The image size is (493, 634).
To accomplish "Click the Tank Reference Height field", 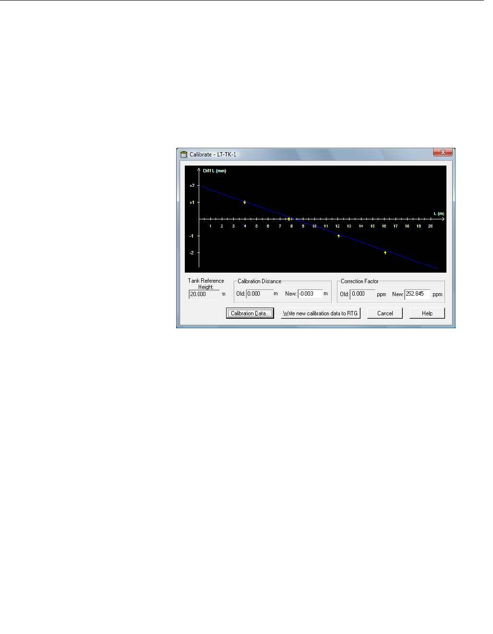I will (x=204, y=294).
